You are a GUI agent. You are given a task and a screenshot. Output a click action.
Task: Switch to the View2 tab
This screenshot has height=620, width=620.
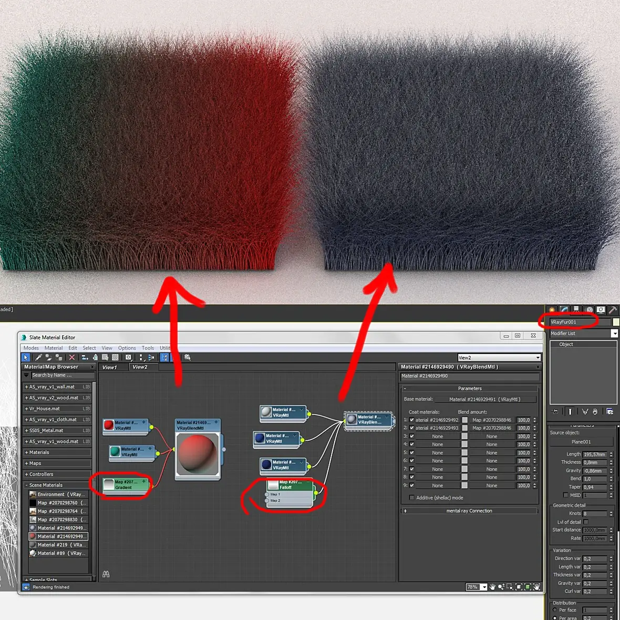pyautogui.click(x=140, y=367)
